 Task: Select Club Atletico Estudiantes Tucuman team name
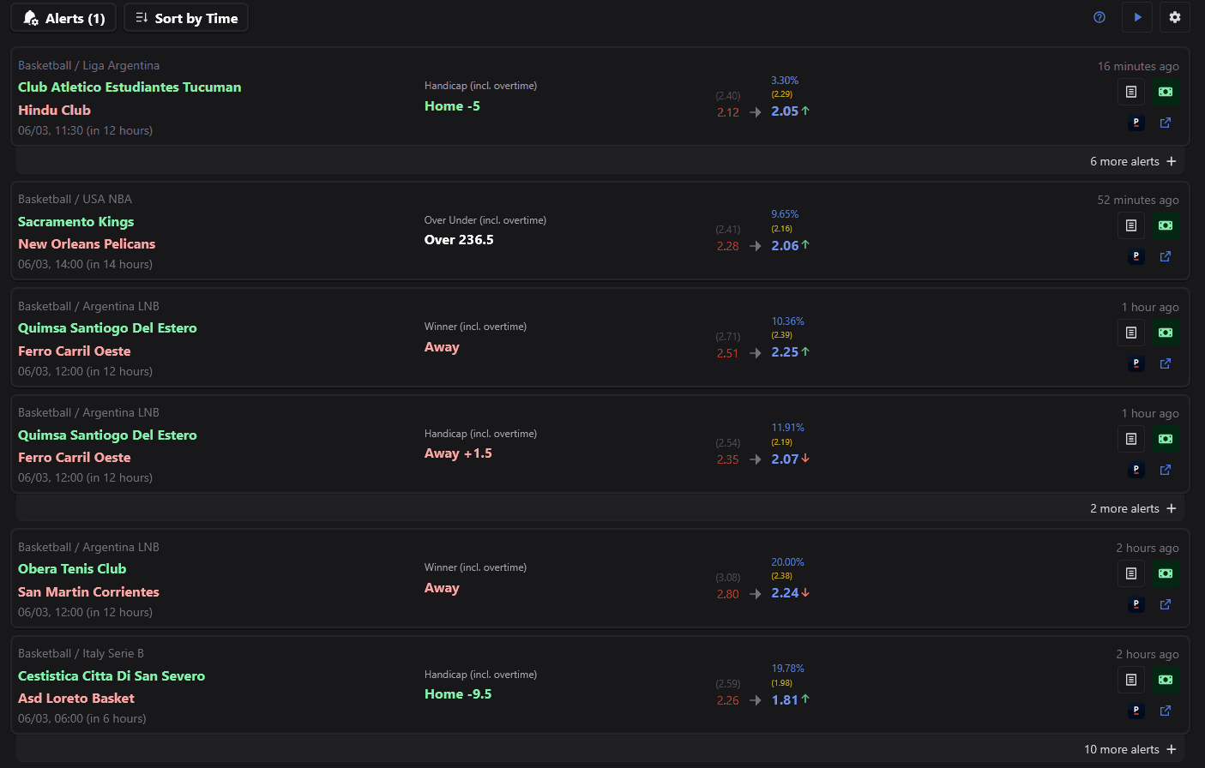[x=130, y=87]
